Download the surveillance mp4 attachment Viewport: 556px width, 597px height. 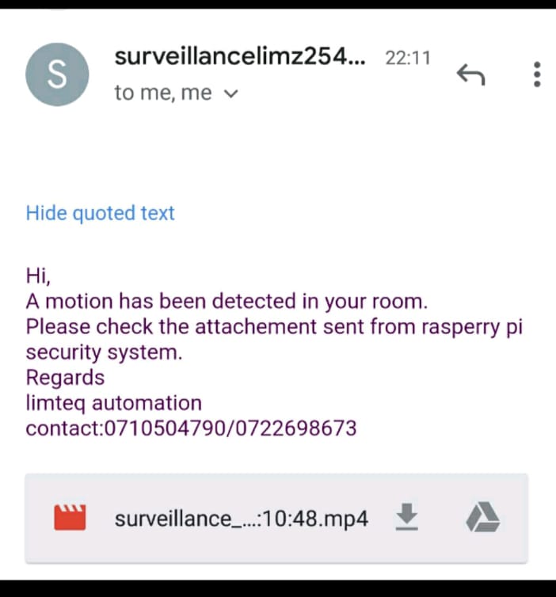point(407,517)
